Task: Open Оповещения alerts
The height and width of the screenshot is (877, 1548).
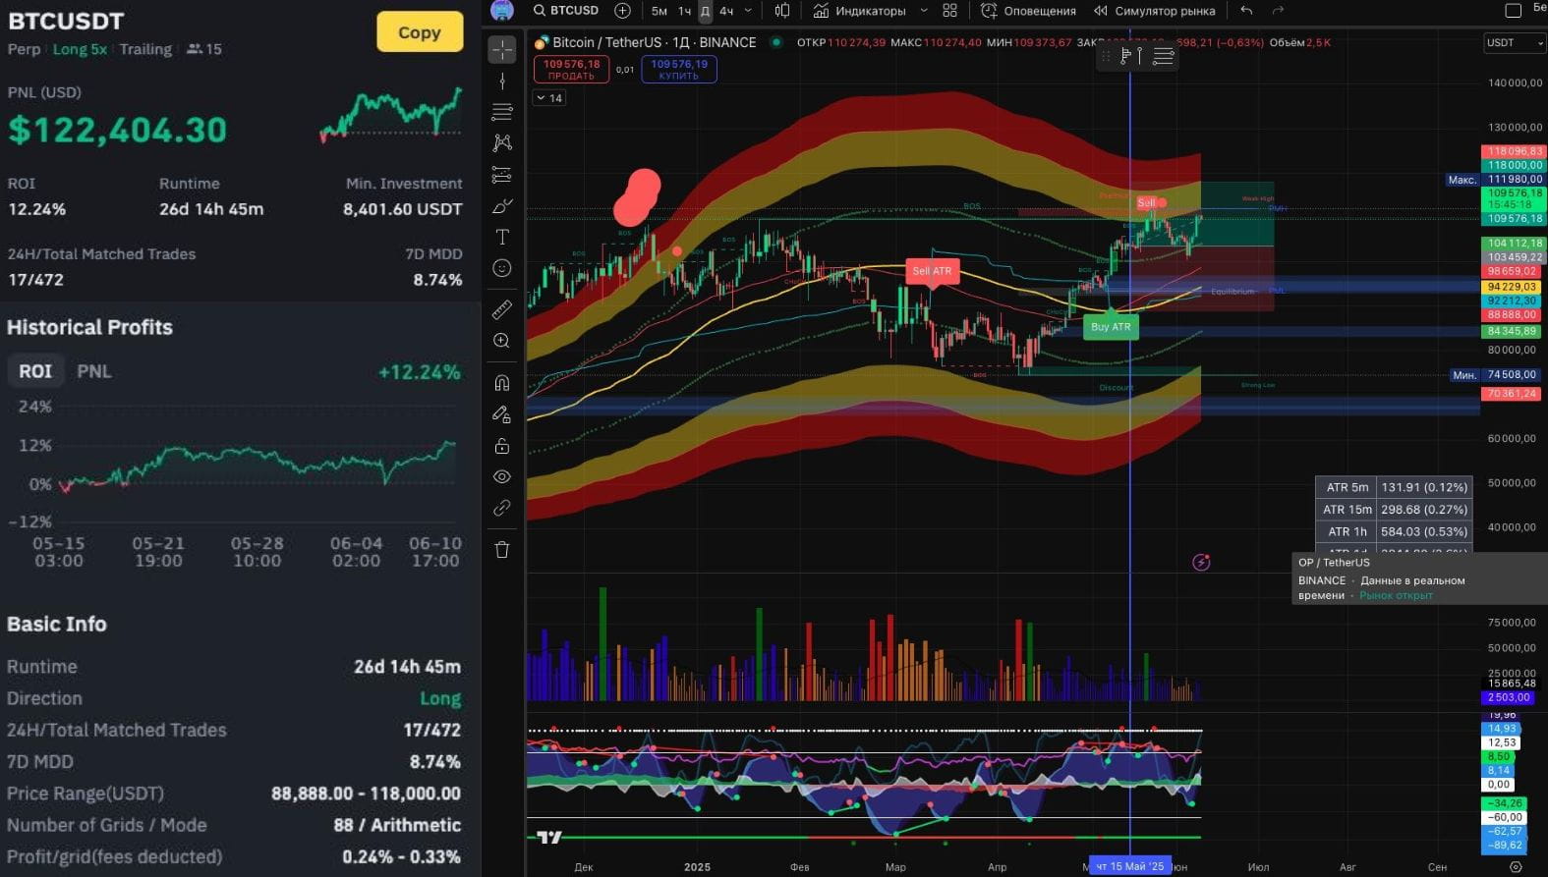Action: (x=1028, y=11)
